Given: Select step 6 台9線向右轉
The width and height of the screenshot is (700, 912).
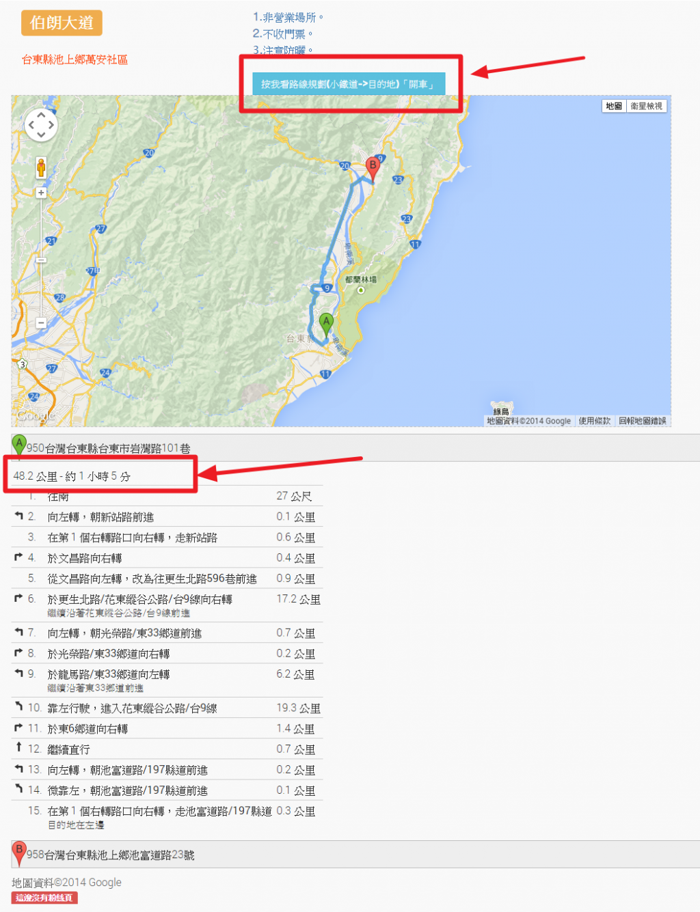Looking at the screenshot, I should 167,605.
